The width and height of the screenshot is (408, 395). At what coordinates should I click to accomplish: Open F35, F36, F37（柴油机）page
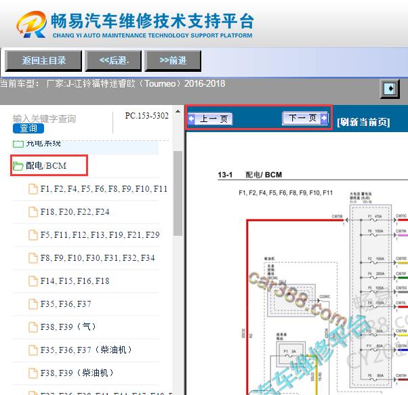[86, 350]
